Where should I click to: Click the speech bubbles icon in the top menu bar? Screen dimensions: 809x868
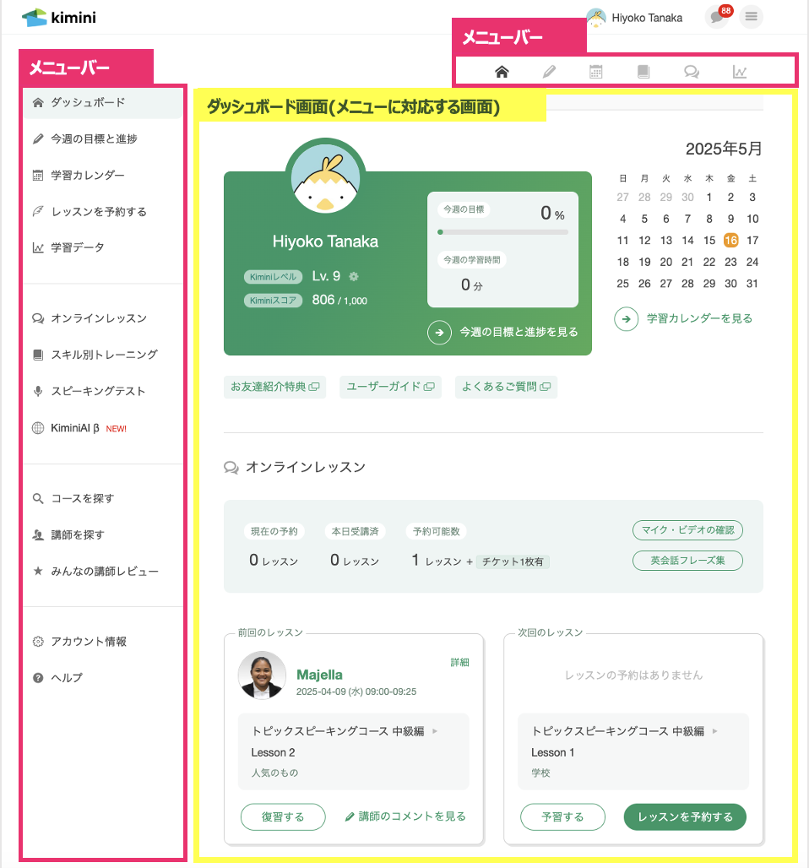[691, 72]
